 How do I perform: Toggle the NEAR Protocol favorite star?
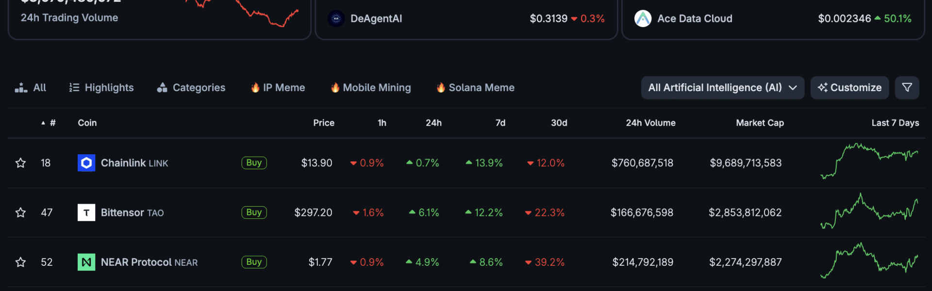pyautogui.click(x=20, y=262)
